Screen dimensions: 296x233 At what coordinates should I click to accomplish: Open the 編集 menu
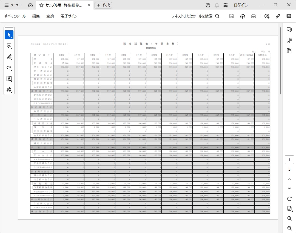point(36,16)
